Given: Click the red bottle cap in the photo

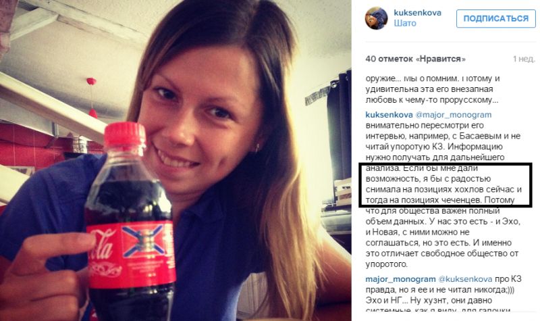Looking at the screenshot, I should [x=125, y=134].
